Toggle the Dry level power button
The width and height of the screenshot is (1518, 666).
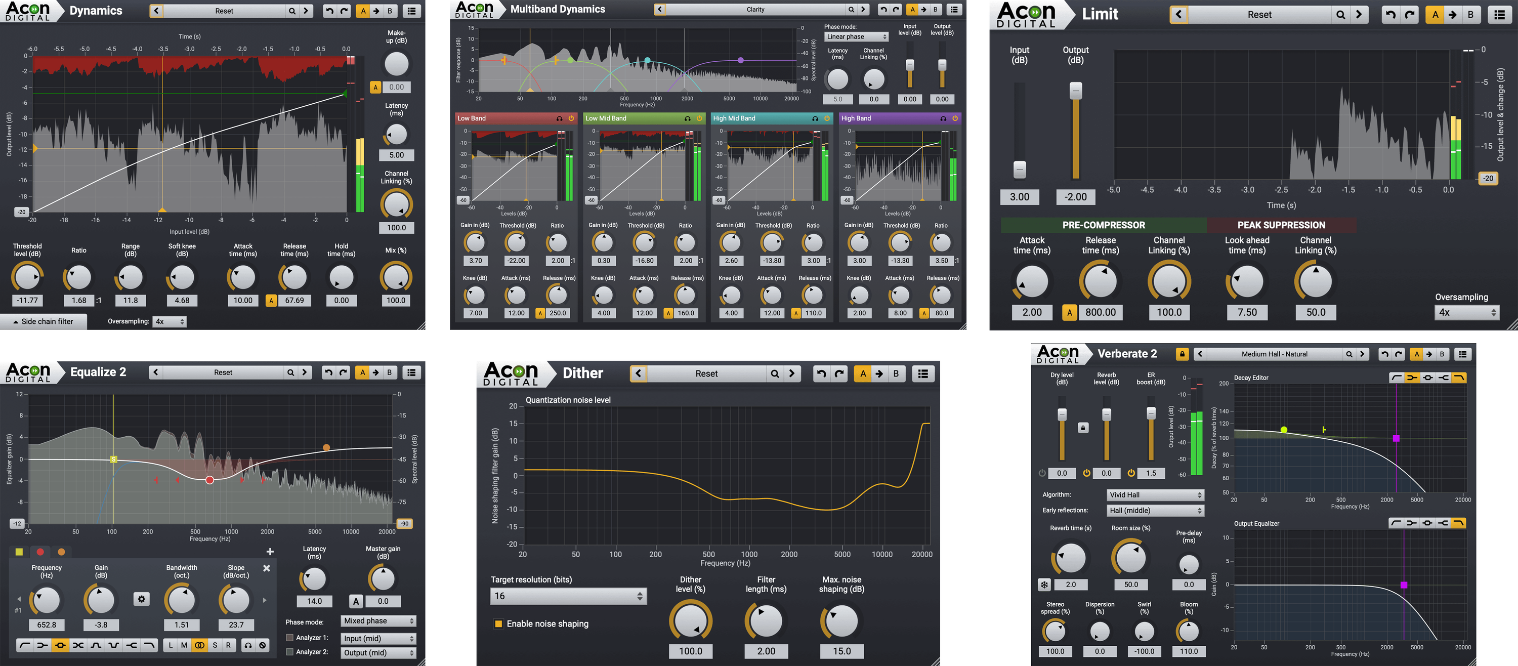click(x=1042, y=473)
